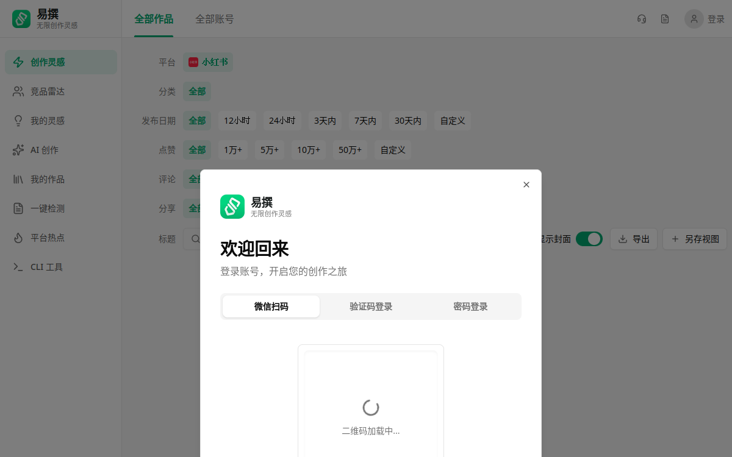
Task: Filter publish date by 24小时
Action: click(282, 121)
